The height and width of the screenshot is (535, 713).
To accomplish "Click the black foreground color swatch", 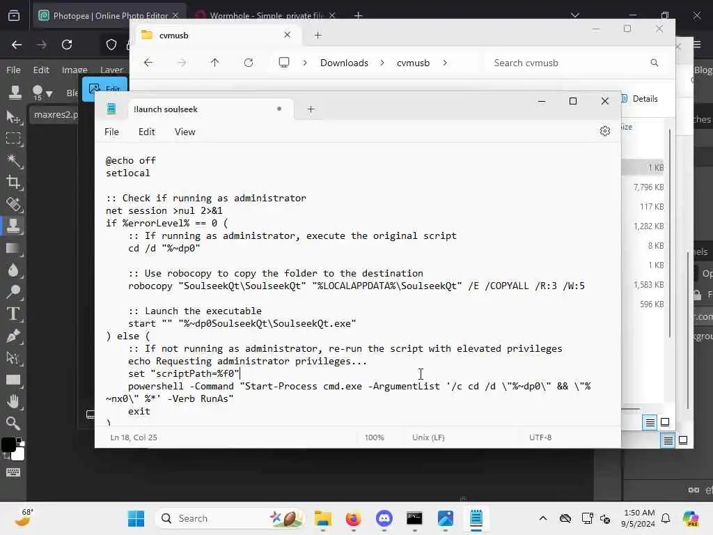I will (8, 444).
